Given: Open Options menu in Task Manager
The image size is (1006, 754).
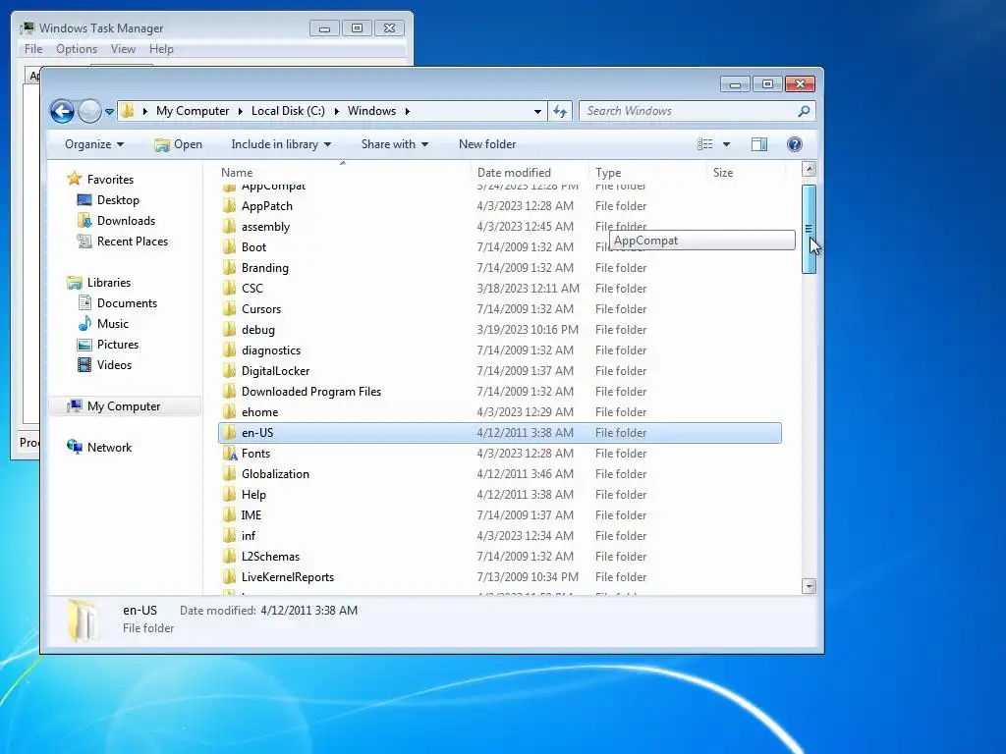Looking at the screenshot, I should (77, 49).
